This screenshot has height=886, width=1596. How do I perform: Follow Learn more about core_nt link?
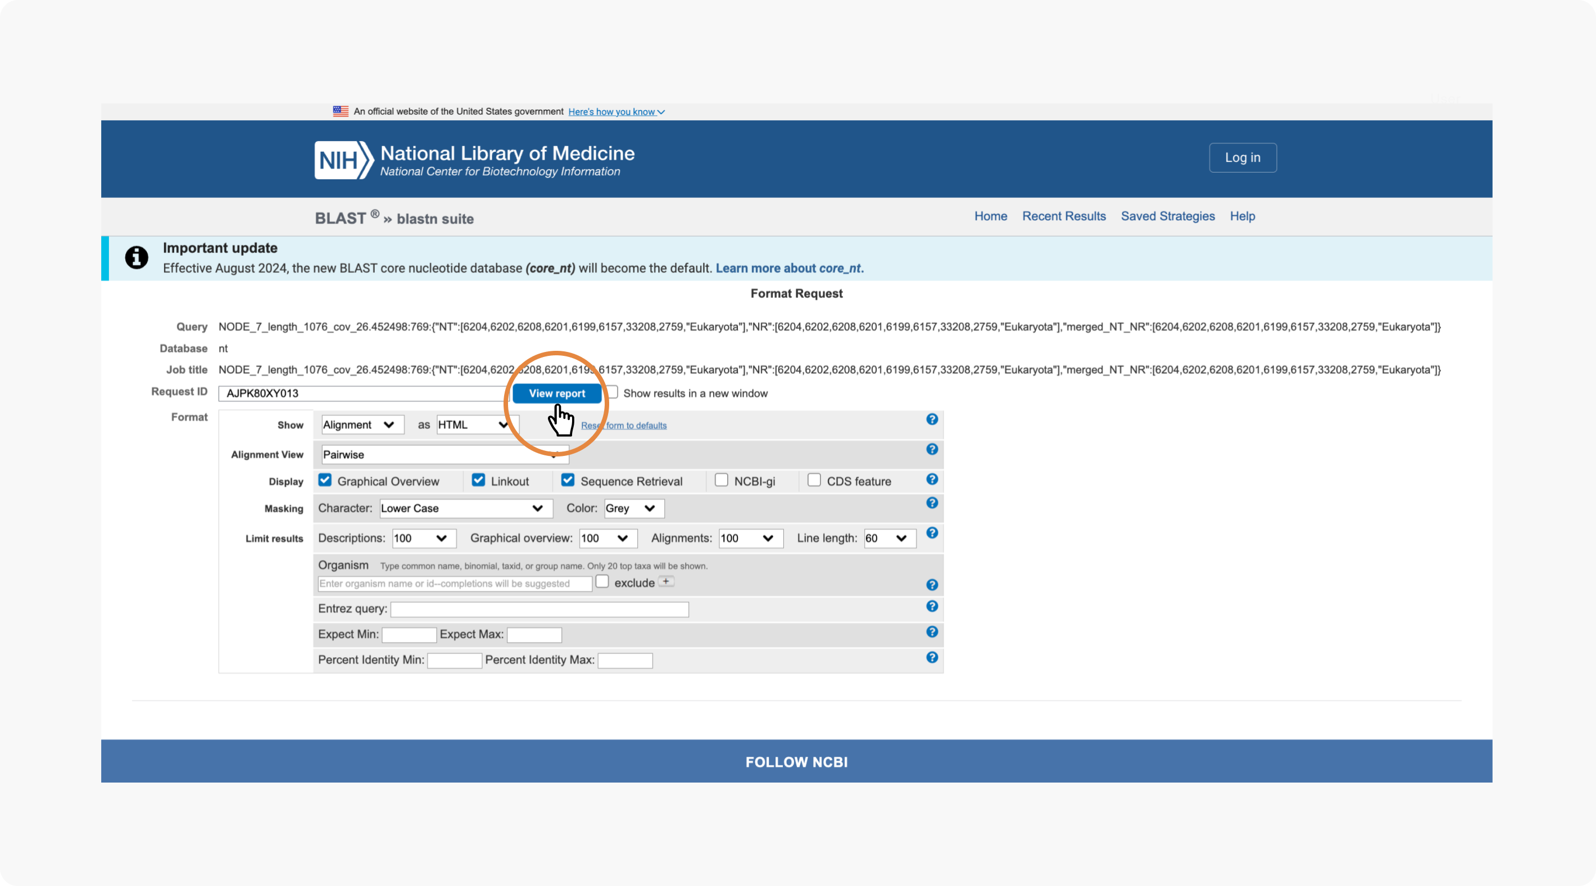point(790,268)
